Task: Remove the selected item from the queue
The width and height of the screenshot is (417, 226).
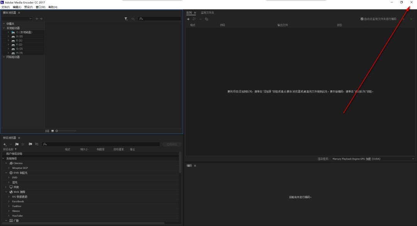Action: click(200, 19)
